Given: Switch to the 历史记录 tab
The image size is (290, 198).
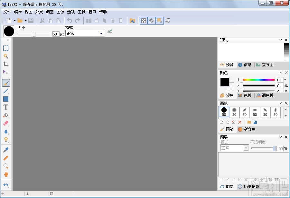Looking at the screenshot, I should click(x=248, y=186).
